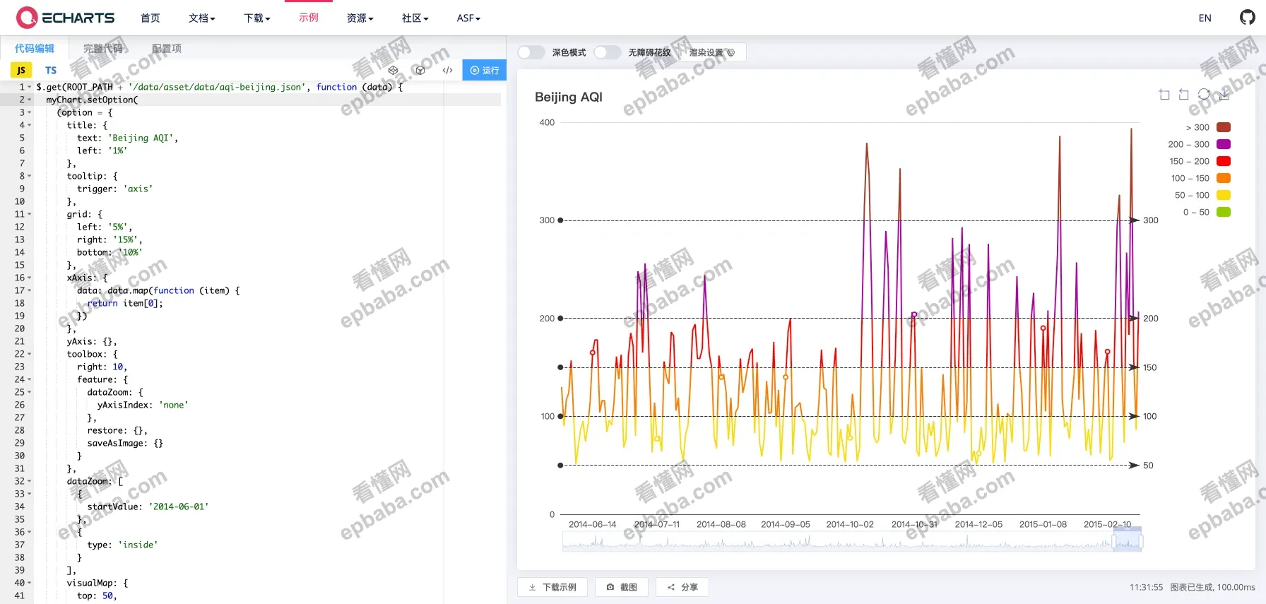The image size is (1266, 604).
Task: Click the dataZoom slider right handle
Action: (1141, 542)
